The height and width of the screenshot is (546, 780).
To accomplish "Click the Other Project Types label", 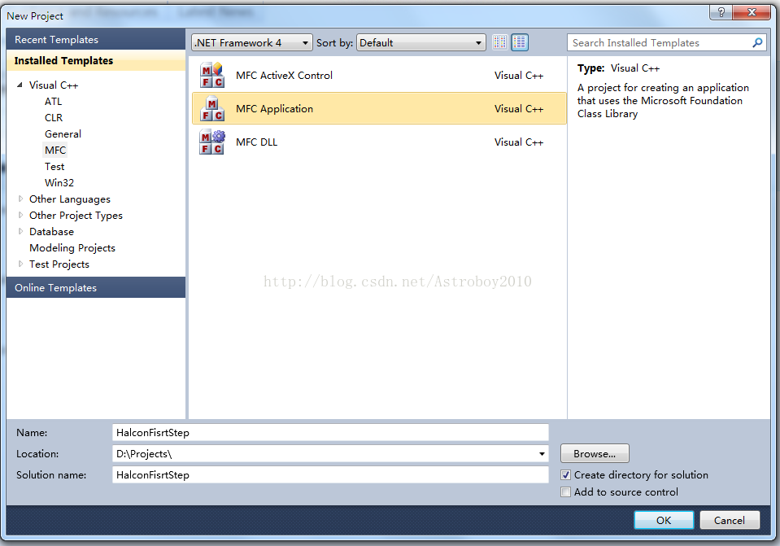I will click(76, 216).
